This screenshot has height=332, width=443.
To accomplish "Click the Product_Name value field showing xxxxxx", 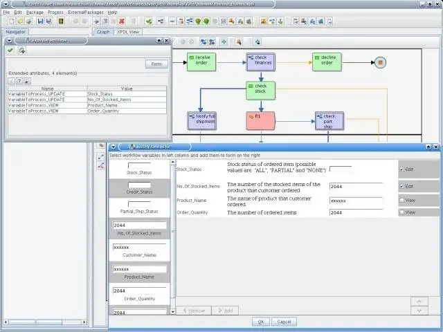I will [356, 201].
